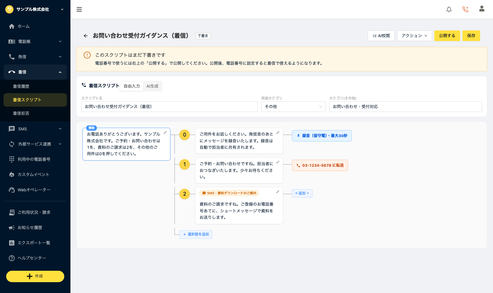
Task: Edit option 1 message pencil icon
Action: pyautogui.click(x=278, y=162)
